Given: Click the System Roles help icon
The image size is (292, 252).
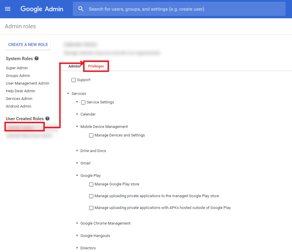Looking at the screenshot, I should pos(37,58).
